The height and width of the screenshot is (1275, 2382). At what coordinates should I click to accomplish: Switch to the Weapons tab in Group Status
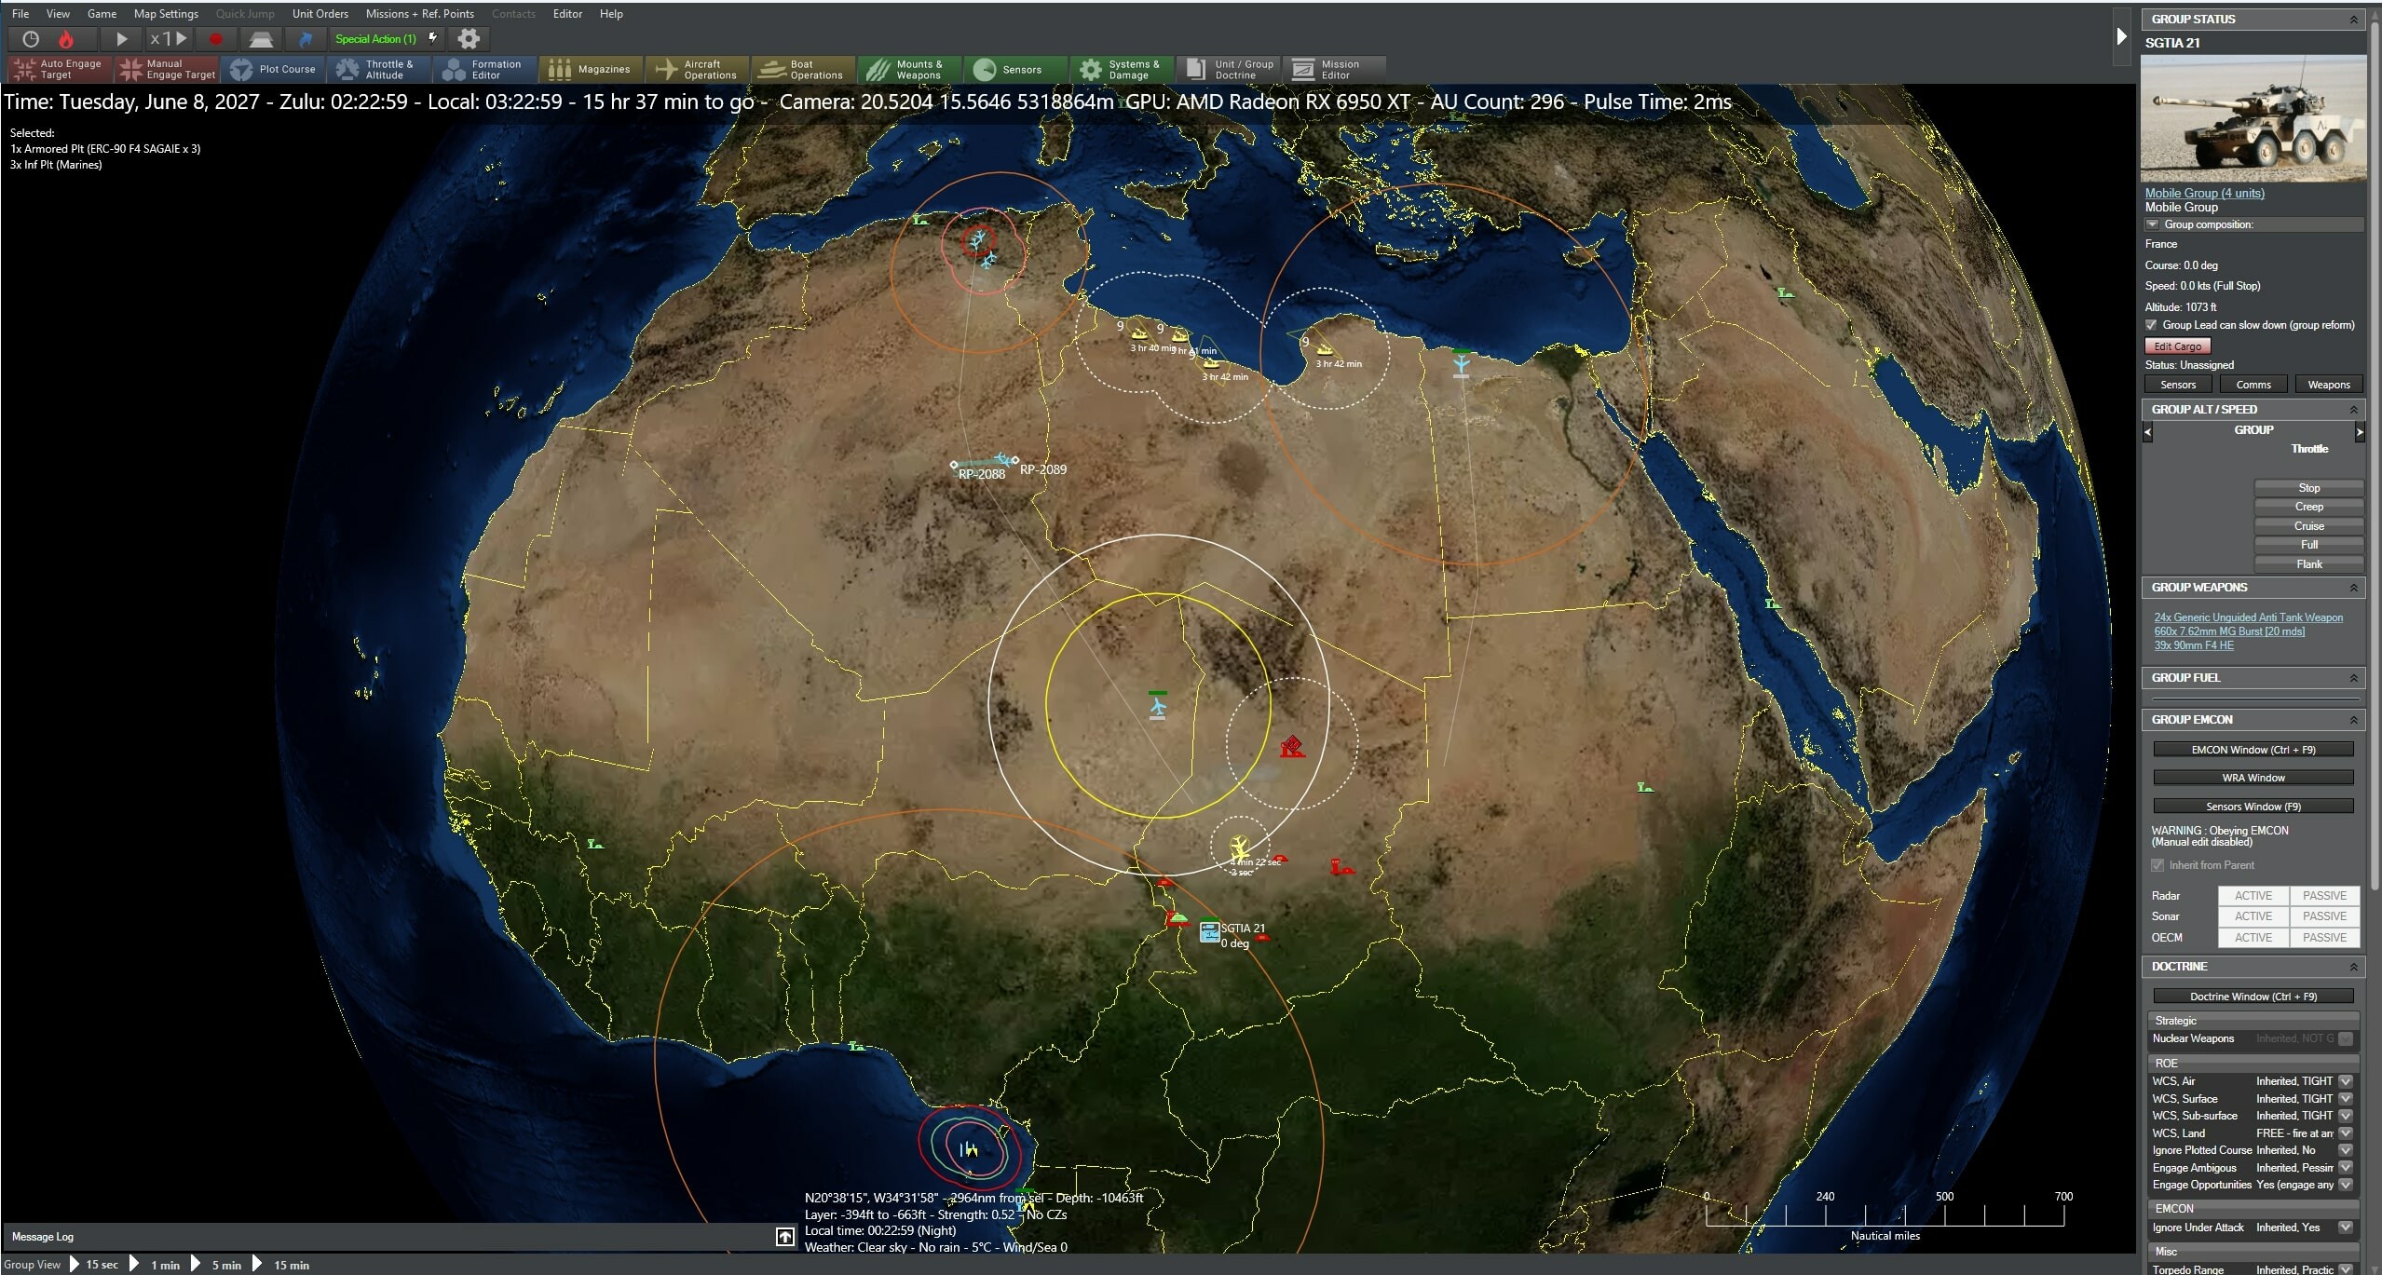pyautogui.click(x=2328, y=384)
